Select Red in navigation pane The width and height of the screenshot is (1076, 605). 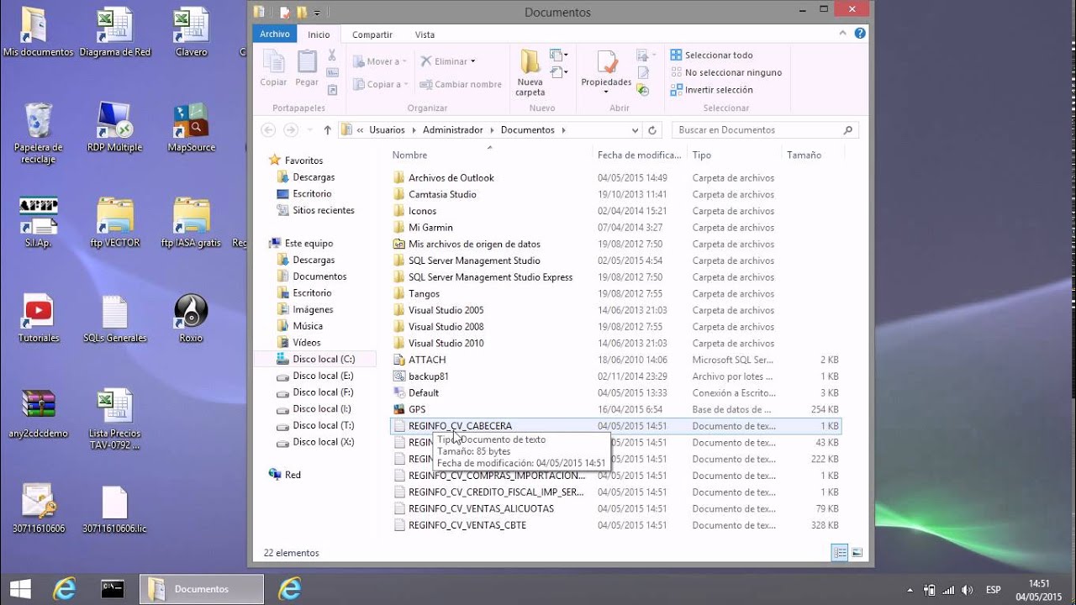point(293,475)
